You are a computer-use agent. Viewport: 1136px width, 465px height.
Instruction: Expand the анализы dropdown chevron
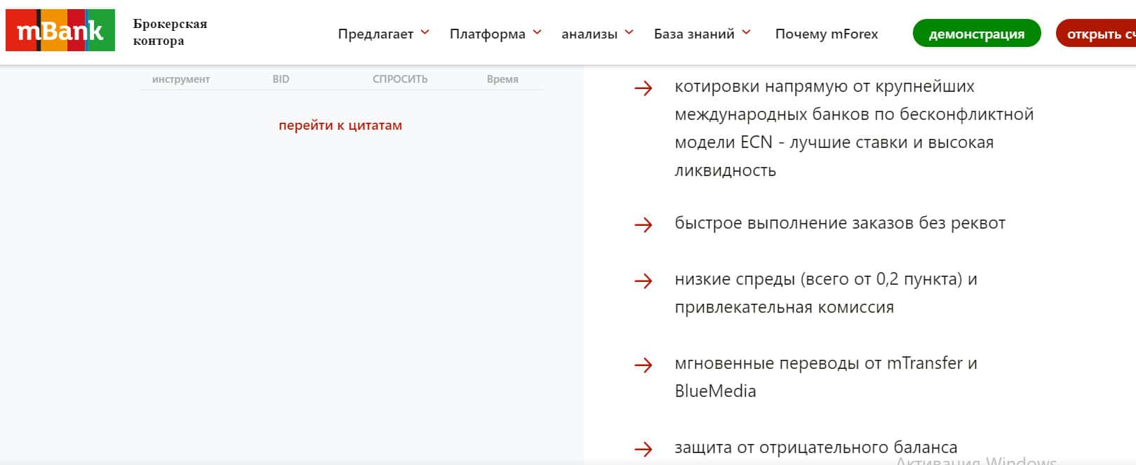629,32
